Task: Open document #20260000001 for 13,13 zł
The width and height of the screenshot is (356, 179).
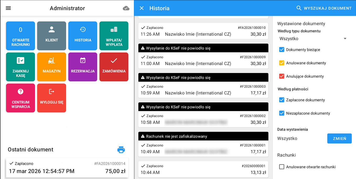Action: pos(203,169)
